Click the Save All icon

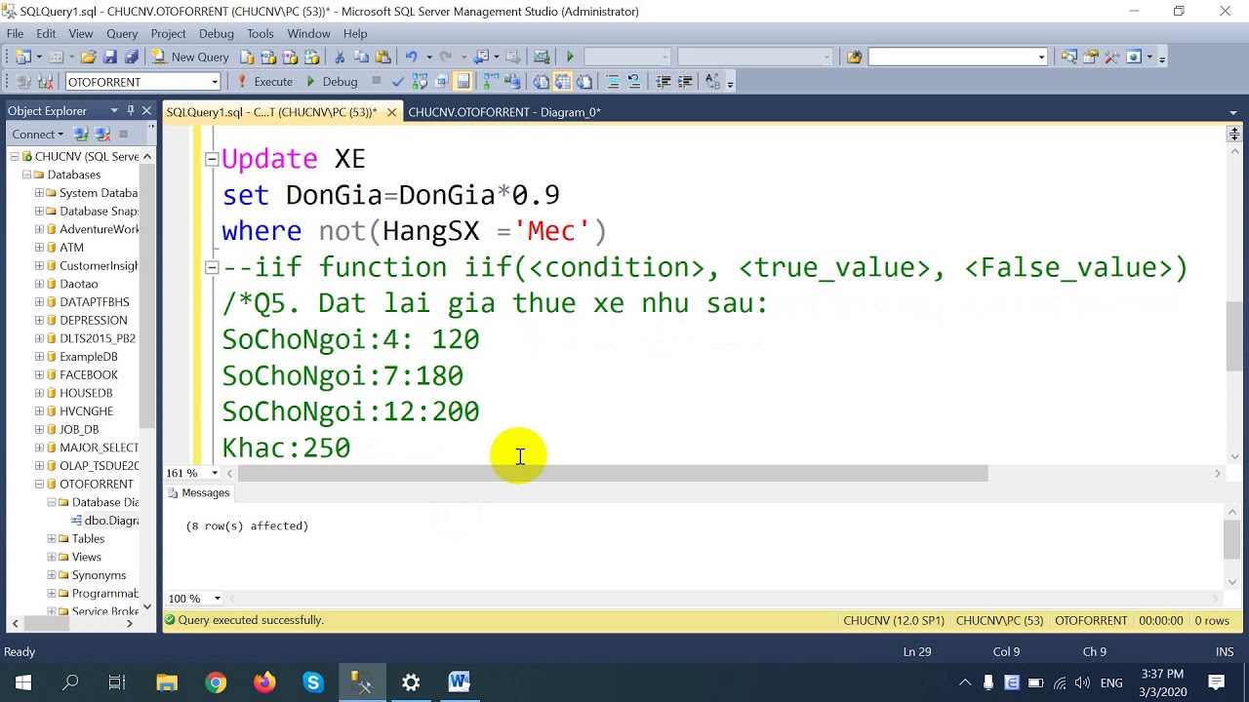click(131, 57)
